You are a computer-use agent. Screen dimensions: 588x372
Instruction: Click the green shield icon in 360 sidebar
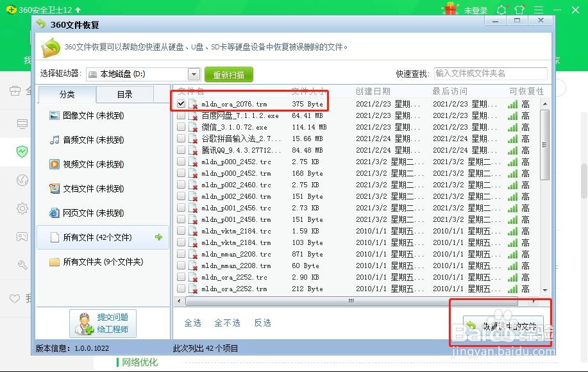click(x=22, y=151)
